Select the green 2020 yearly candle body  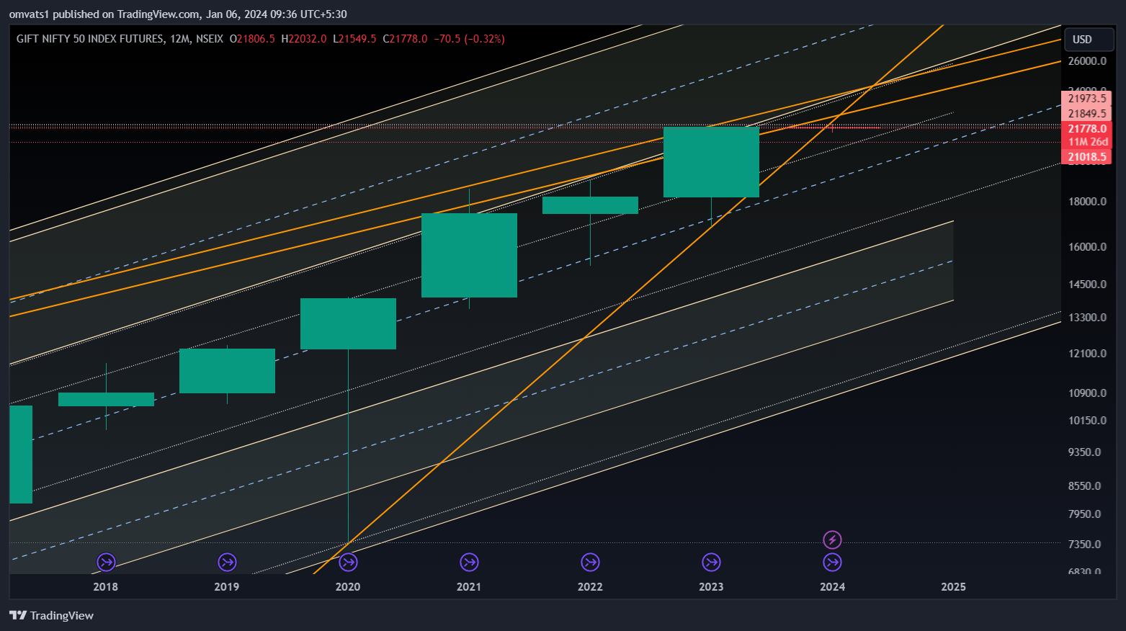point(348,323)
